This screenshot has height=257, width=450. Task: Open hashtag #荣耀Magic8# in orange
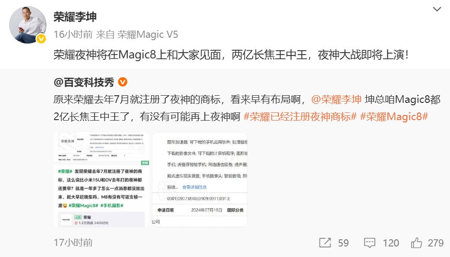tap(394, 117)
